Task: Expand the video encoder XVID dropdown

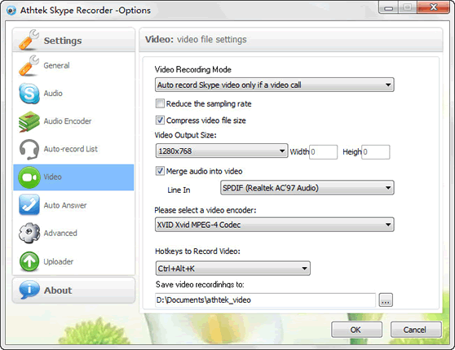Action: tap(274, 225)
